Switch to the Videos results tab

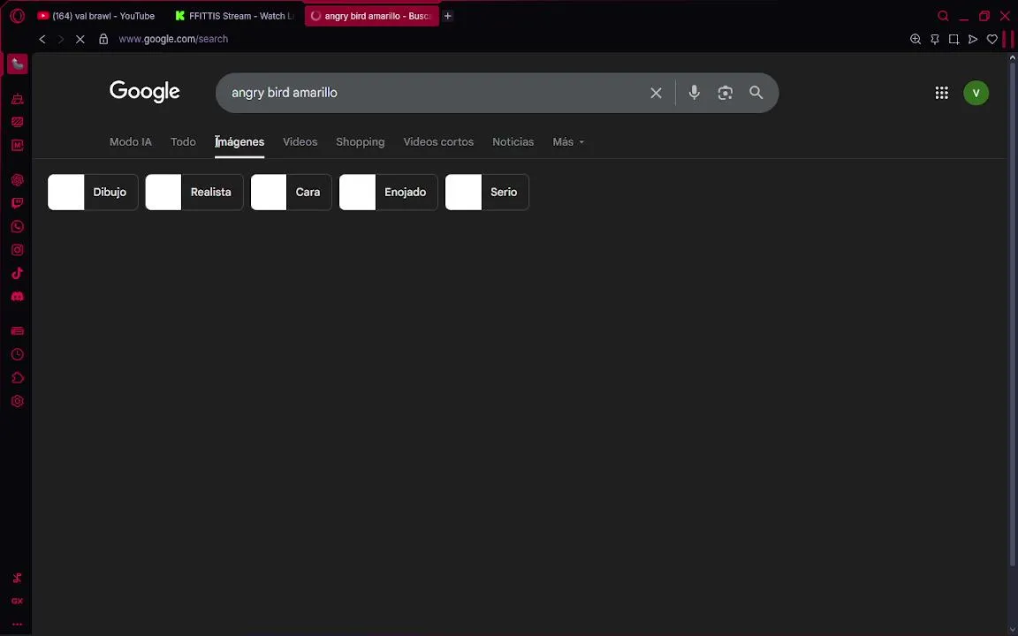pos(300,141)
